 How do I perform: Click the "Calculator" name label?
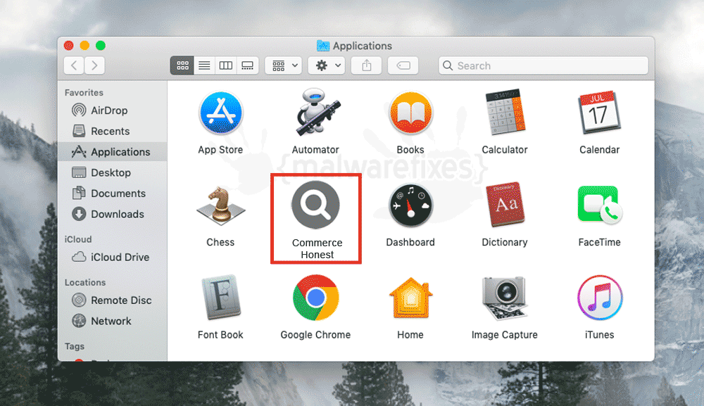(505, 150)
